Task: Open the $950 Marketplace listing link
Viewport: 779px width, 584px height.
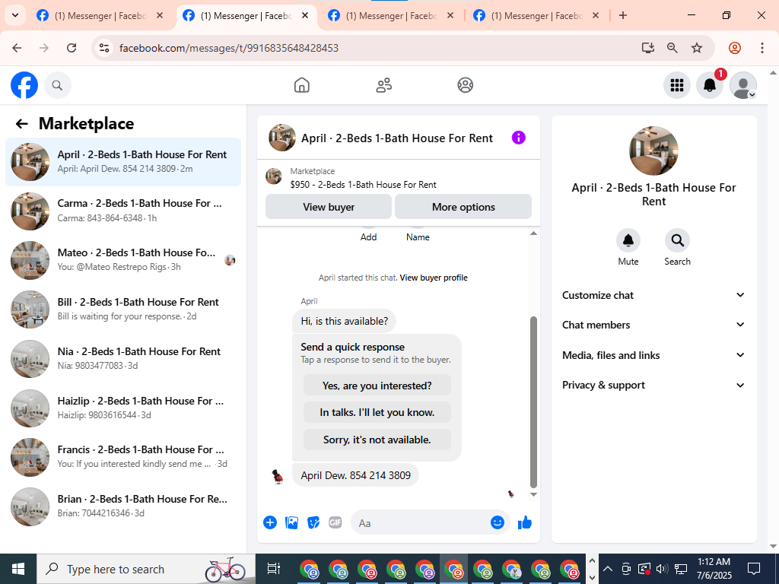Action: point(363,185)
